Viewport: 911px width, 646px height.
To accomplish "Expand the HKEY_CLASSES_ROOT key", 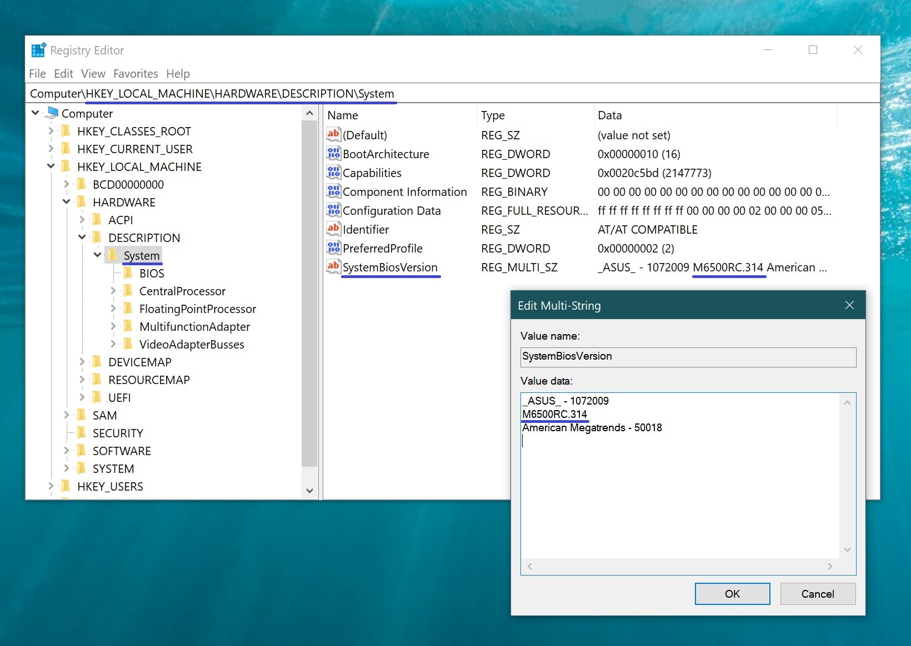I will click(51, 131).
